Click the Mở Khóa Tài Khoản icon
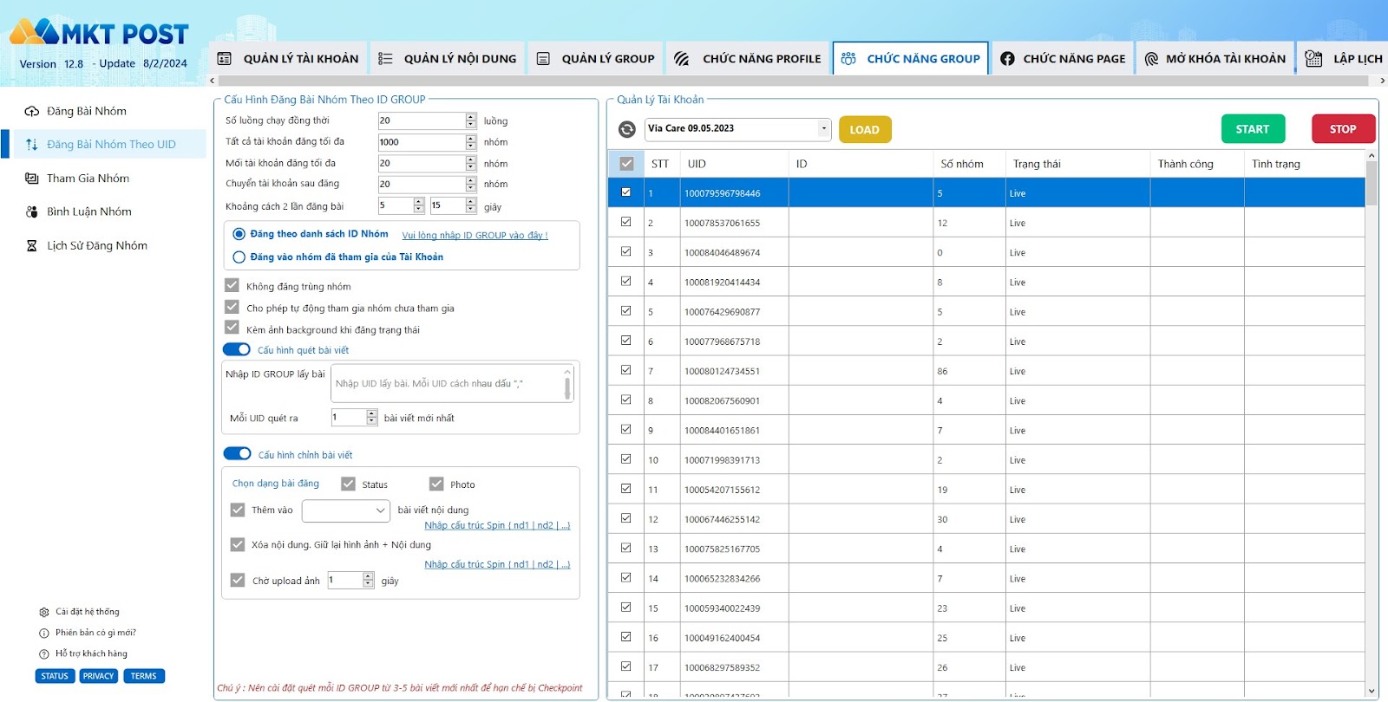This screenshot has width=1388, height=702. [x=1151, y=59]
